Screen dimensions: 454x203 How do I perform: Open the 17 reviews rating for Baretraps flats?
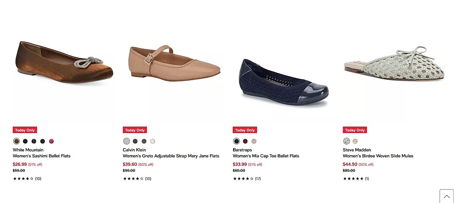pyautogui.click(x=247, y=178)
